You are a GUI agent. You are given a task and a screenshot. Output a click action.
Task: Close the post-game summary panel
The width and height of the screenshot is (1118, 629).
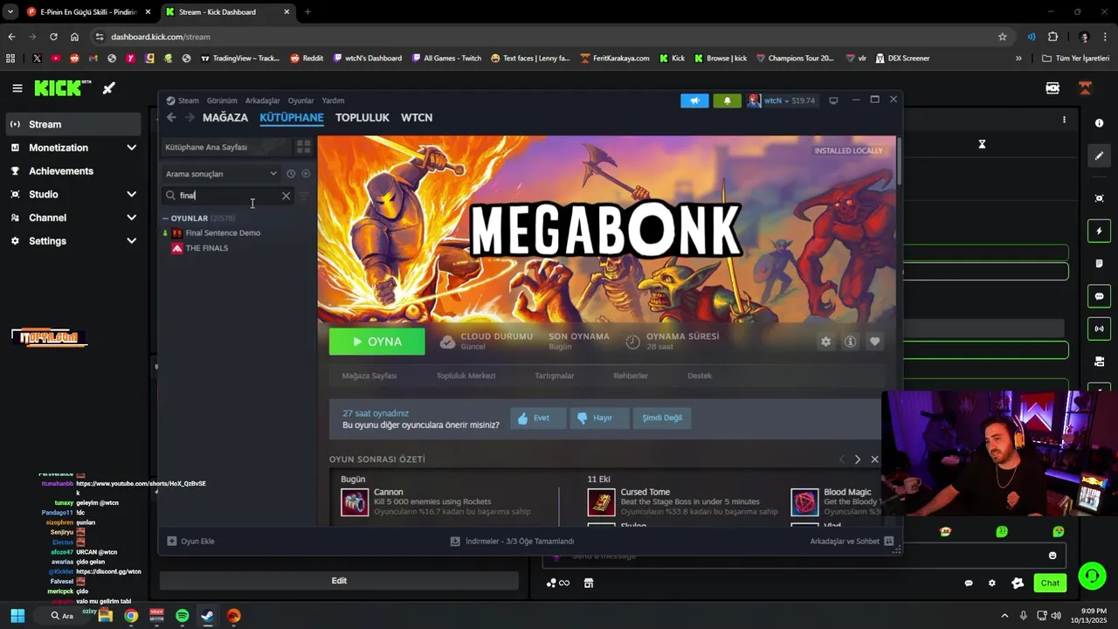pyautogui.click(x=874, y=460)
